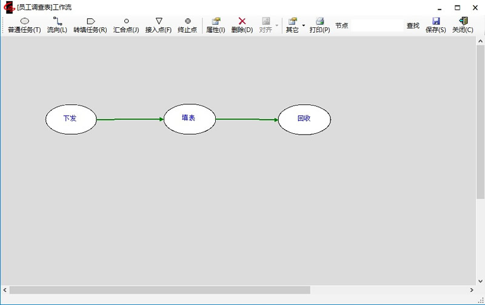Screen dimensions: 485x305
Task: Click the horizontal scrollbar right arrow
Action: [x=472, y=290]
